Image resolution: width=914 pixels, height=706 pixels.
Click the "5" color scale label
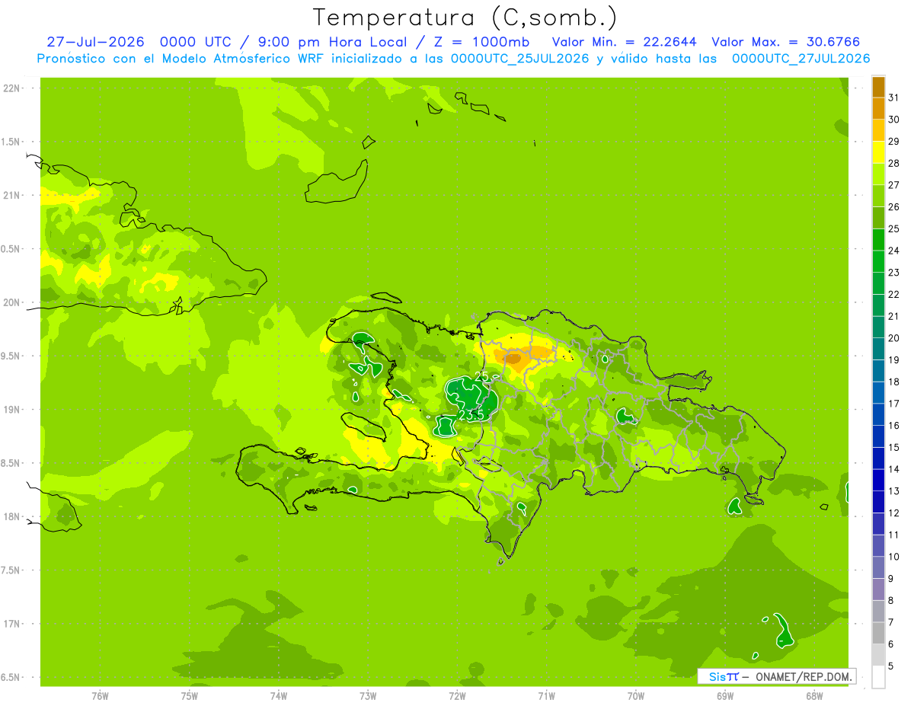click(891, 666)
